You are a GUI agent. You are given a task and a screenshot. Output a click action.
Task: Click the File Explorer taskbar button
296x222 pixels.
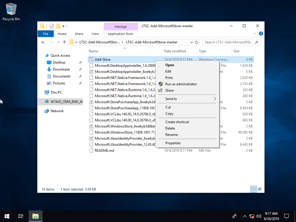(x=36, y=216)
